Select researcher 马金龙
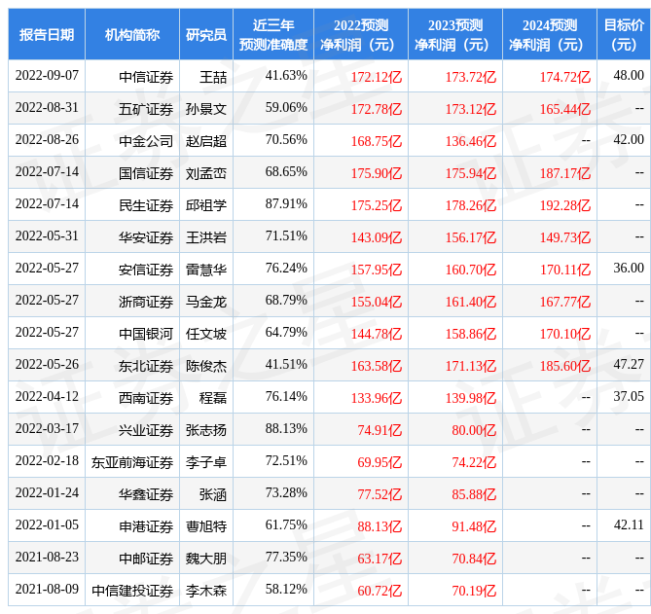 [x=206, y=302]
